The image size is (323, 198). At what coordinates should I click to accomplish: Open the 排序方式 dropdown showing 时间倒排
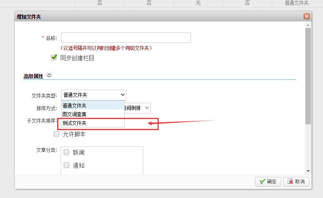137,108
